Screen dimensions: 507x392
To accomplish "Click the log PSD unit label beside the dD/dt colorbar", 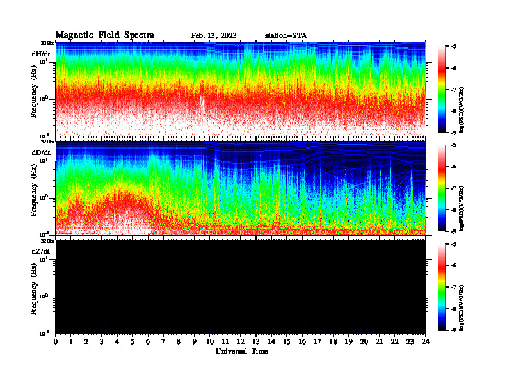I will pyautogui.click(x=462, y=208).
